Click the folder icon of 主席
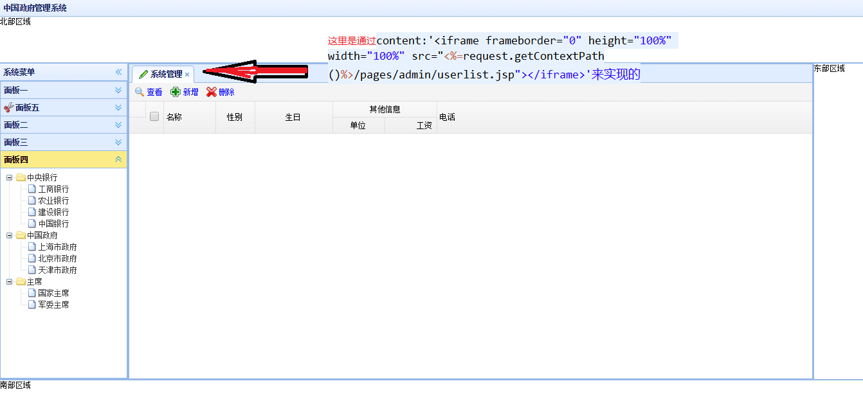The image size is (863, 408). (x=21, y=281)
